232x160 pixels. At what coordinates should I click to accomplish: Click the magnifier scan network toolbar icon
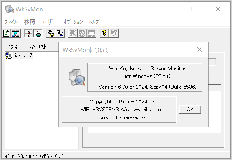16,33
